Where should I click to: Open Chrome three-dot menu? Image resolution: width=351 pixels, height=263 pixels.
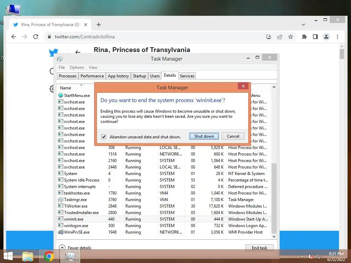337,37
